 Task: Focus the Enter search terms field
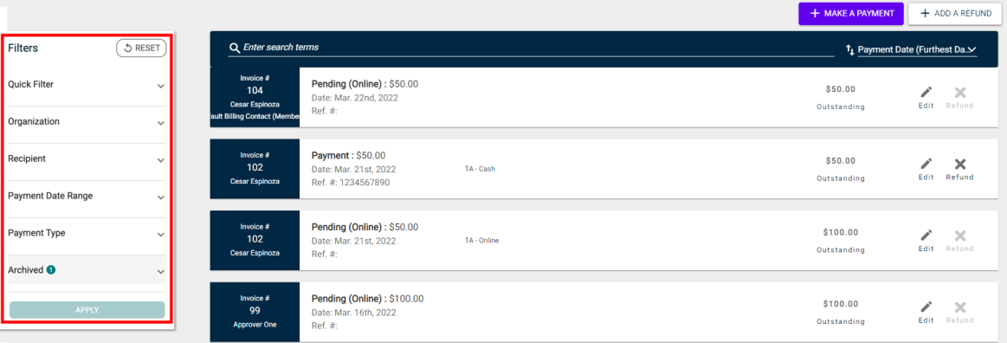pyautogui.click(x=539, y=48)
